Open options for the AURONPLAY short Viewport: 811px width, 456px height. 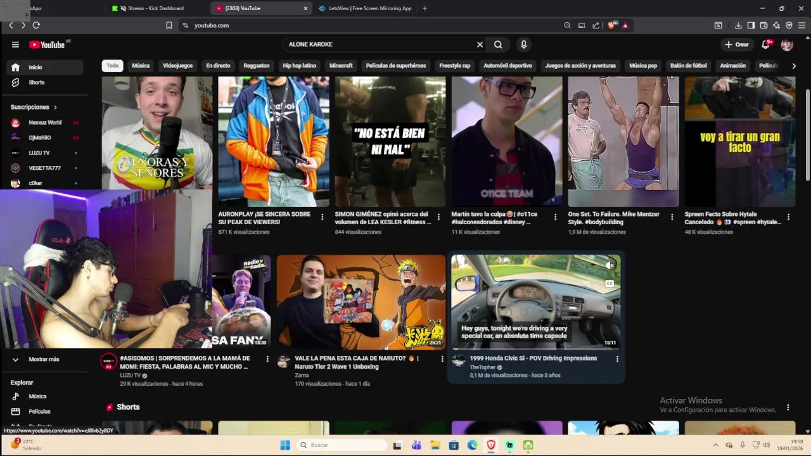(322, 217)
